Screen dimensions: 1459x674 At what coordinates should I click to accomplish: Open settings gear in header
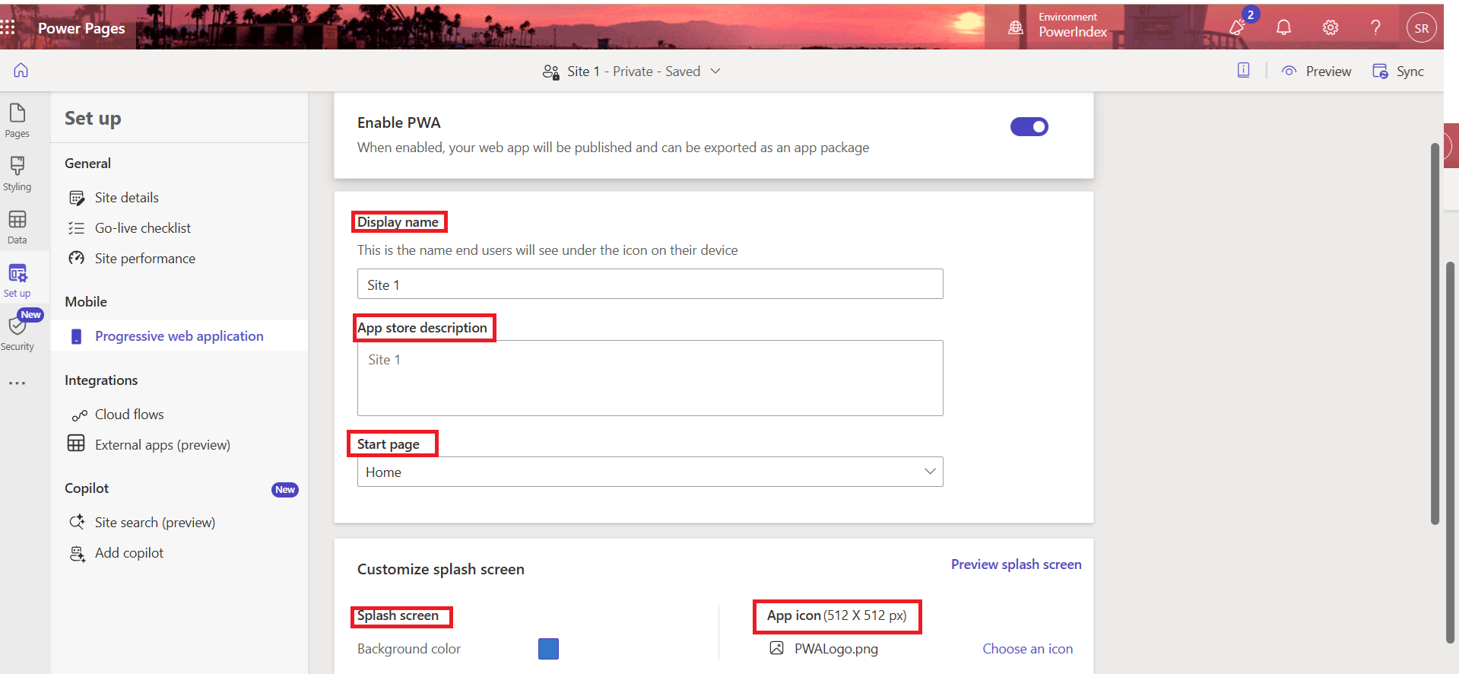1330,28
